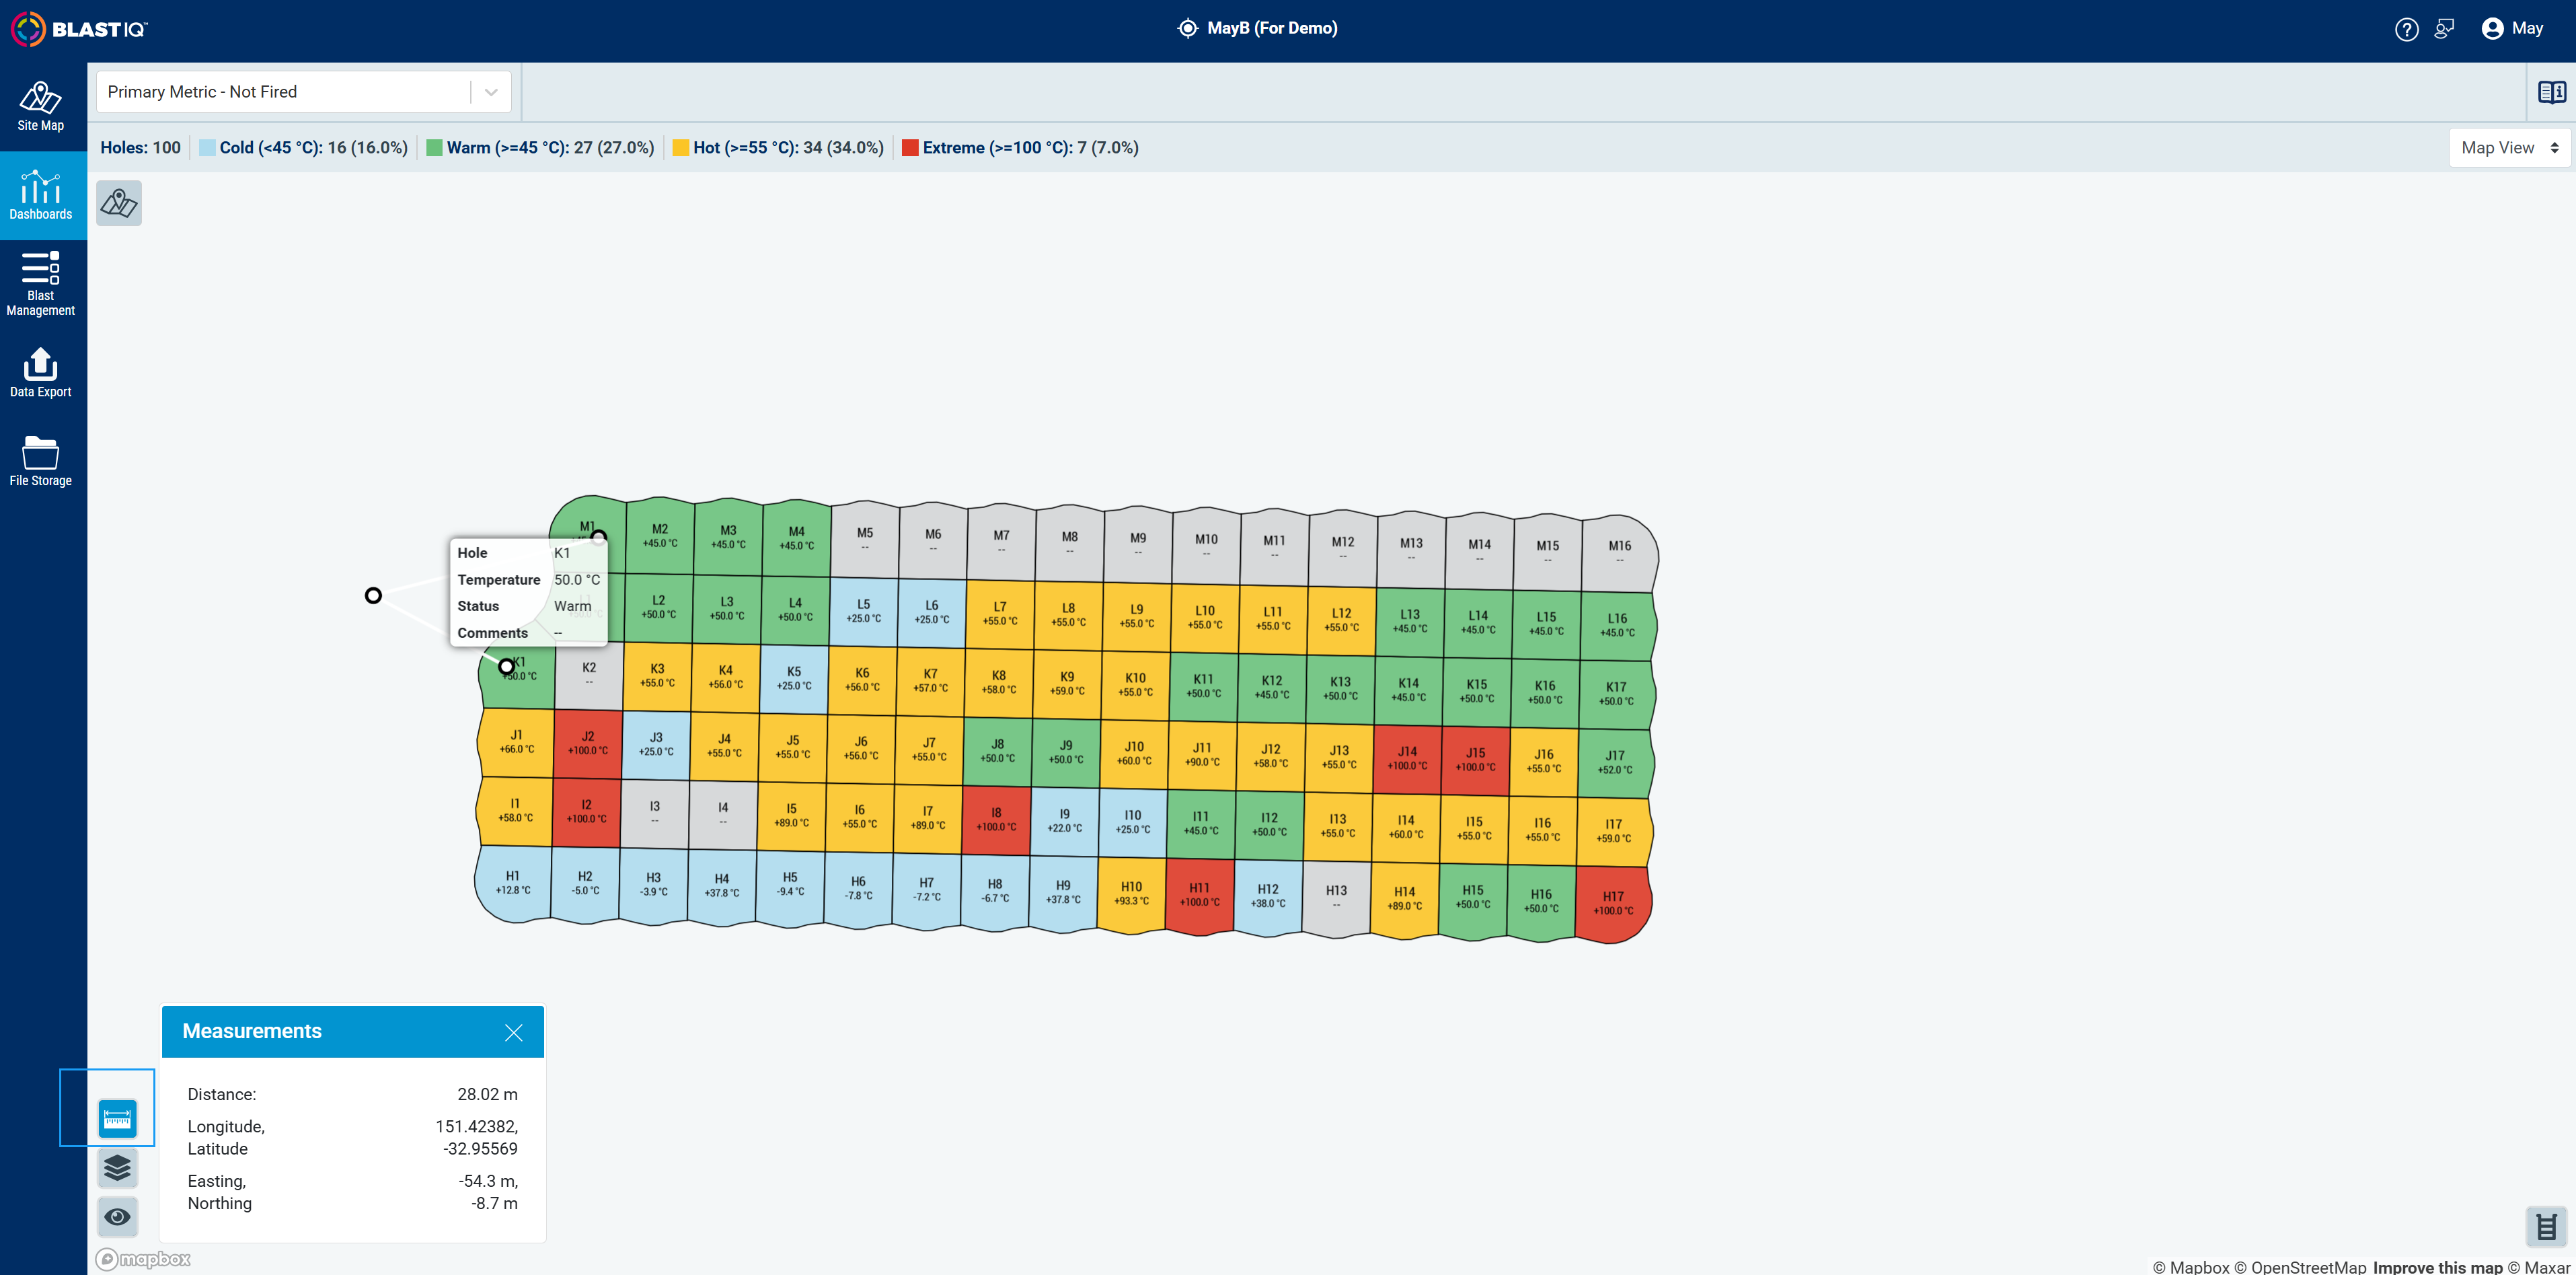Toggle the eye visibility button
Screen dimensions: 2576x1275
point(118,1216)
